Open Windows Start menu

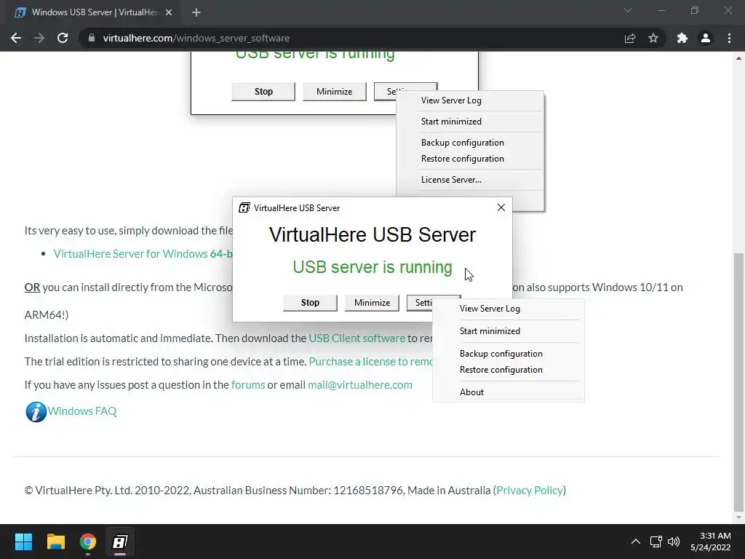click(x=23, y=542)
